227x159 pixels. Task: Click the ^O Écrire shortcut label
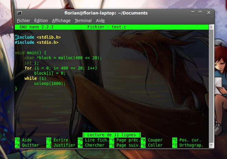[x=57, y=140]
